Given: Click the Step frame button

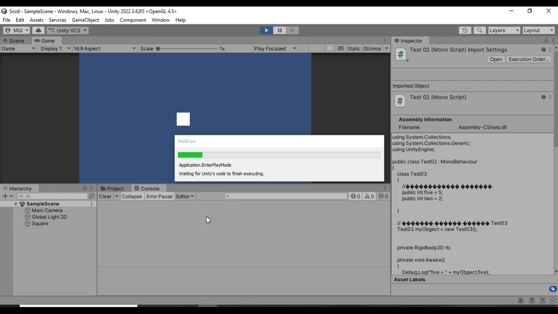Looking at the screenshot, I should (x=293, y=30).
